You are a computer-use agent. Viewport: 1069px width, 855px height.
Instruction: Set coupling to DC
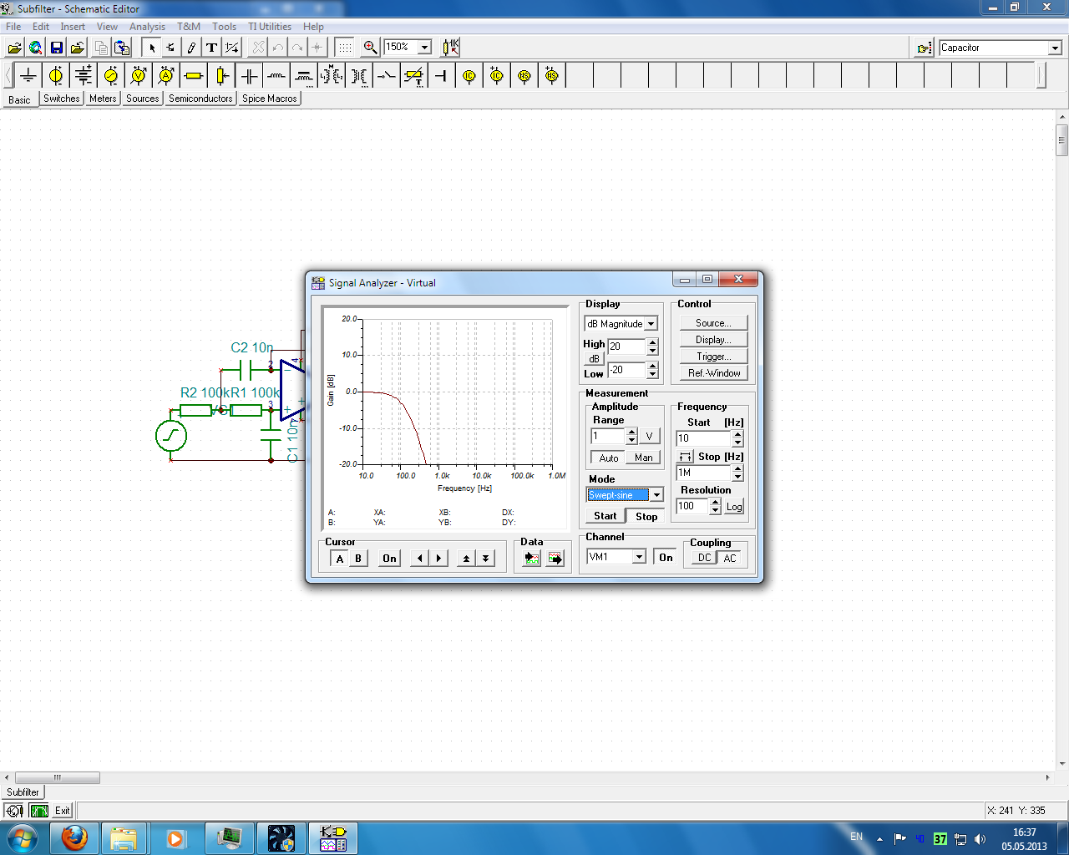pos(704,558)
